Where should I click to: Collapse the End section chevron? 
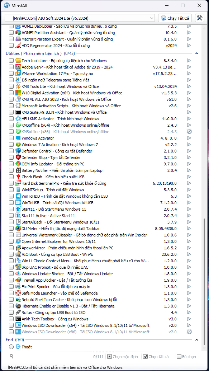[196, 340]
